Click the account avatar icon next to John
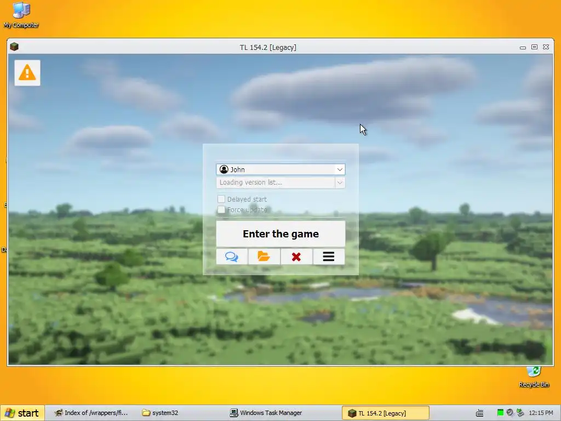 coord(224,169)
